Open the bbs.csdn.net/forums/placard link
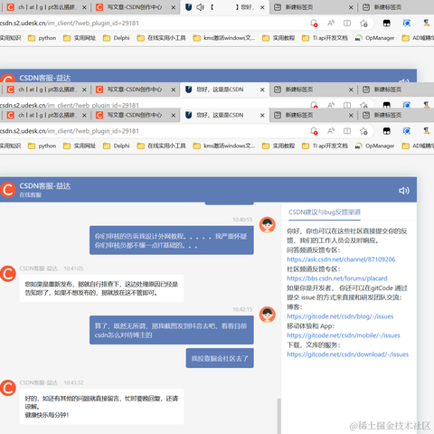This screenshot has height=434, width=434. pos(337,278)
